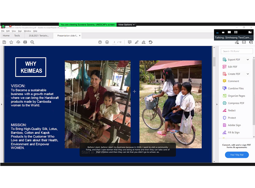Screen dimensions: 255x188
Task: Expand the Export PDF chevron
Action: coord(248,60)
